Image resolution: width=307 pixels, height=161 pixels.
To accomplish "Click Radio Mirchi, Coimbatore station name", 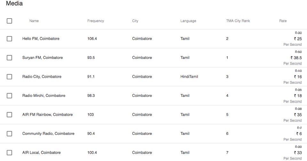I will (44, 96).
